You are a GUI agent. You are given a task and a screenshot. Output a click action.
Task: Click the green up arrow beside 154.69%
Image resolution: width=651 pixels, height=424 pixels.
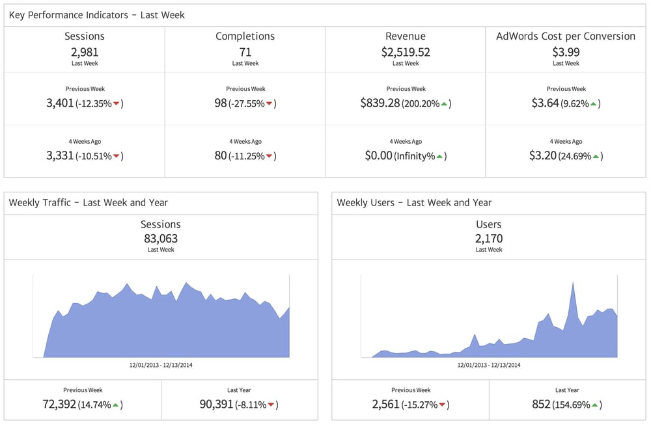[594, 404]
